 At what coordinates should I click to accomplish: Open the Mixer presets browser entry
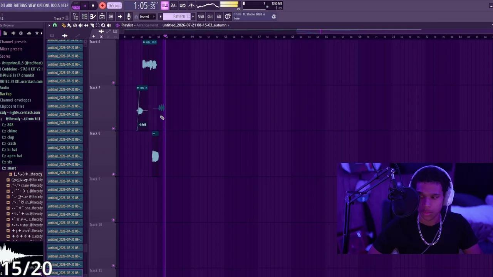(11, 49)
